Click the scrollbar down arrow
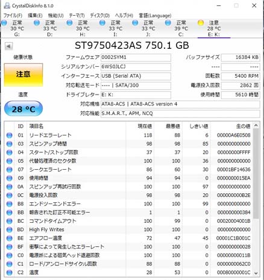 click(256, 273)
